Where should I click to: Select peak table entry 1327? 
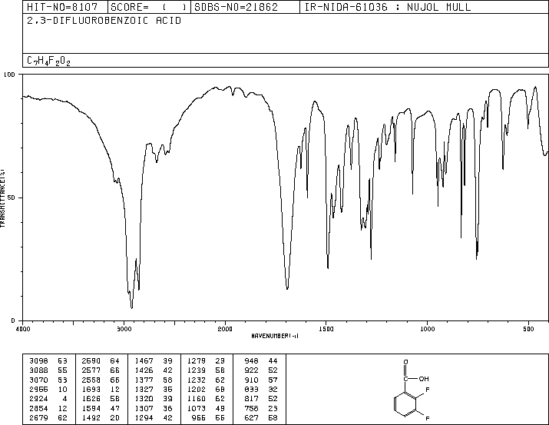154,389
